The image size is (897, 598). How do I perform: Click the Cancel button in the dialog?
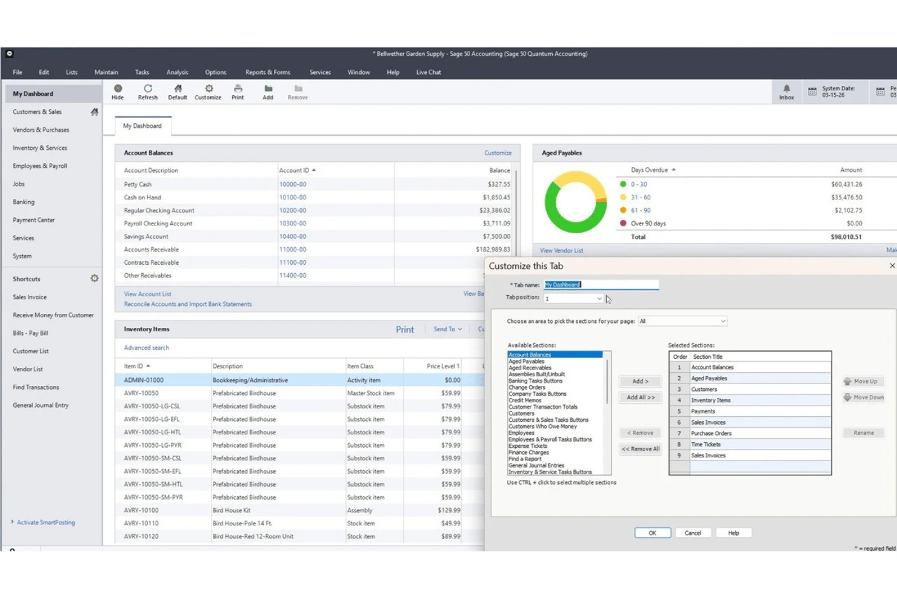tap(693, 533)
